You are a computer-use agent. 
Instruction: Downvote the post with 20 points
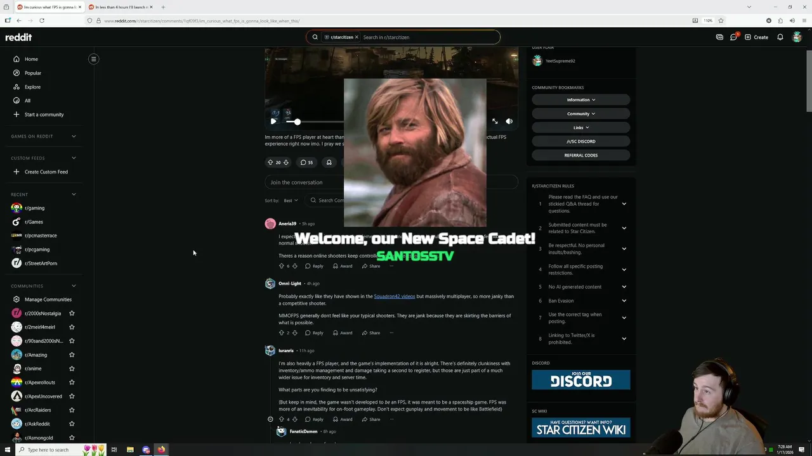click(x=285, y=162)
